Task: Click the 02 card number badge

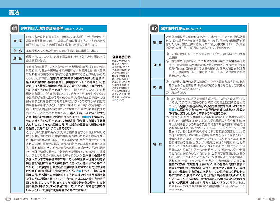Action: (x=154, y=28)
